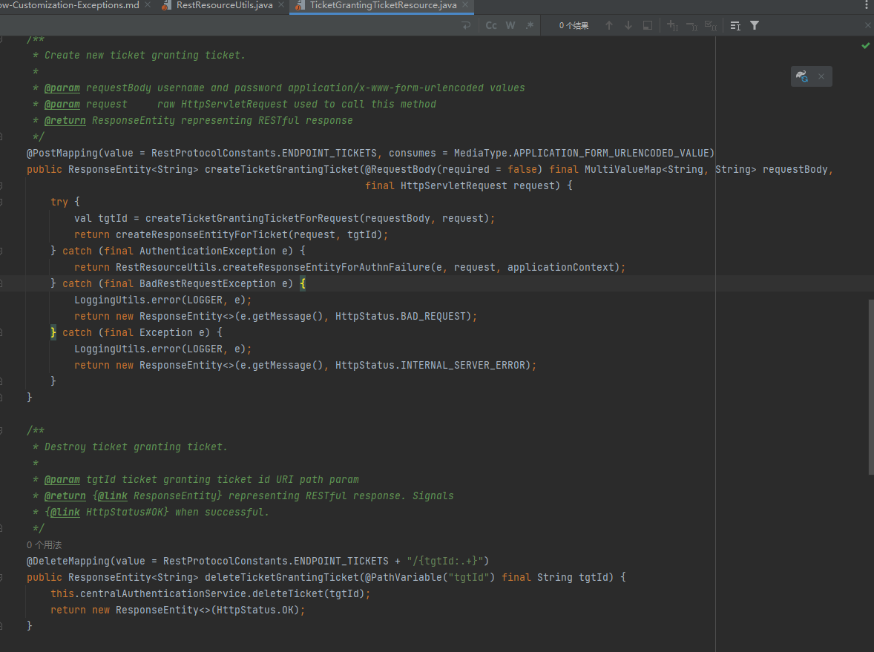Click the green inspection checkmark

point(865,46)
